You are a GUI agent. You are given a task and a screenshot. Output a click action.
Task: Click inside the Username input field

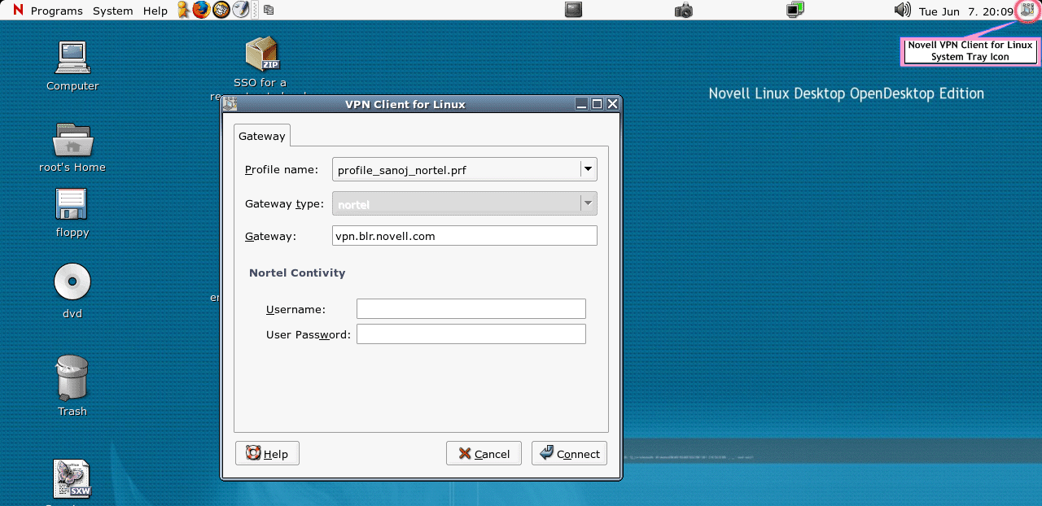point(471,308)
